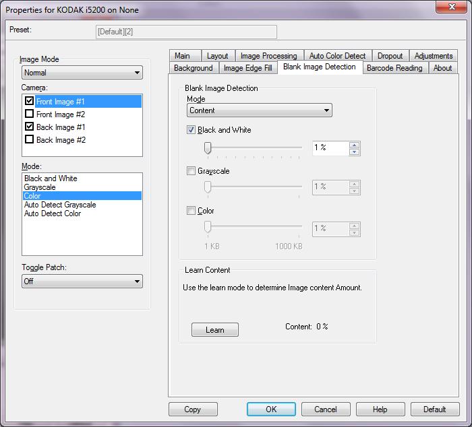Select Black and White in Mode list
The width and height of the screenshot is (472, 427).
click(82, 178)
